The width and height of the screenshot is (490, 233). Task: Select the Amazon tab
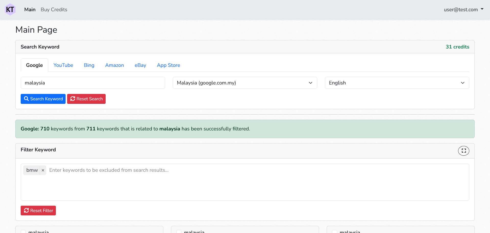coord(114,65)
